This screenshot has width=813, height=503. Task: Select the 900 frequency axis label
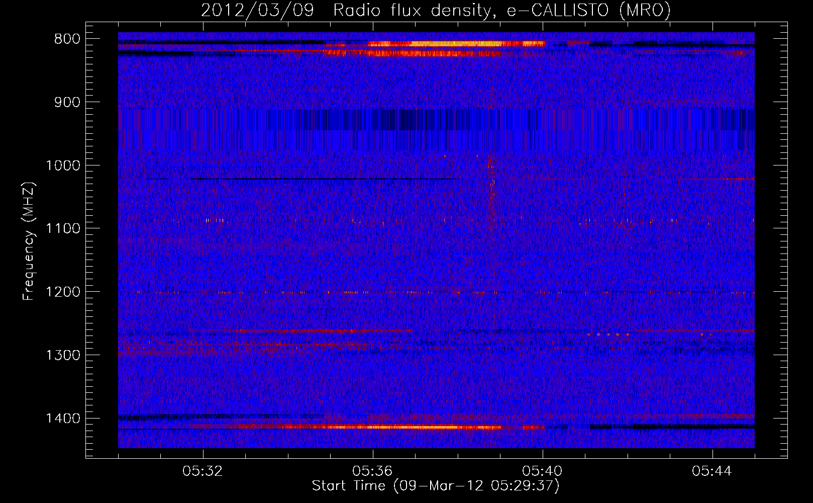tap(67, 102)
